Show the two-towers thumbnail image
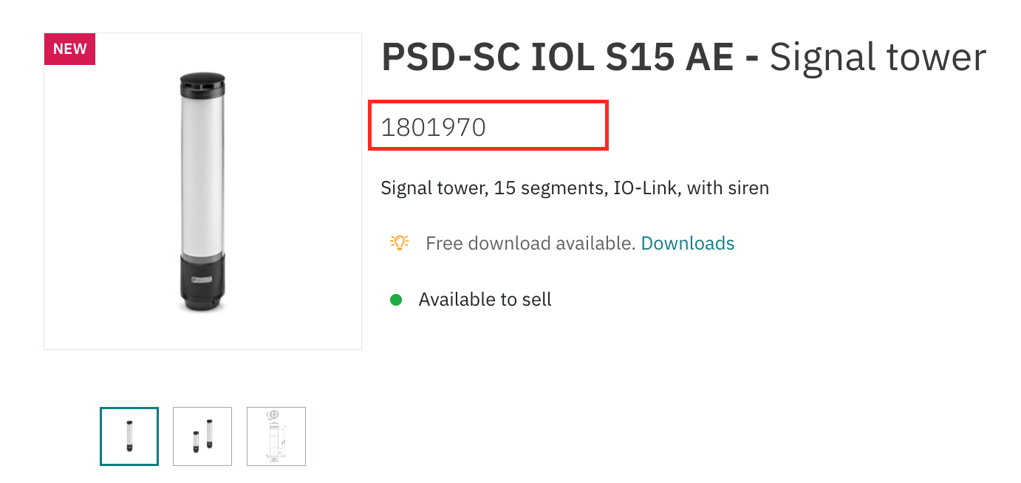Image resolution: width=1021 pixels, height=483 pixels. [x=202, y=436]
